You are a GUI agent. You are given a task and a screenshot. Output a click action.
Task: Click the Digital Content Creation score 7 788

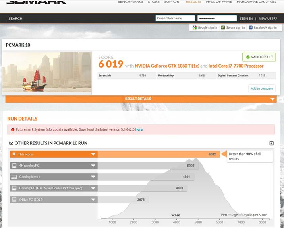262,76
